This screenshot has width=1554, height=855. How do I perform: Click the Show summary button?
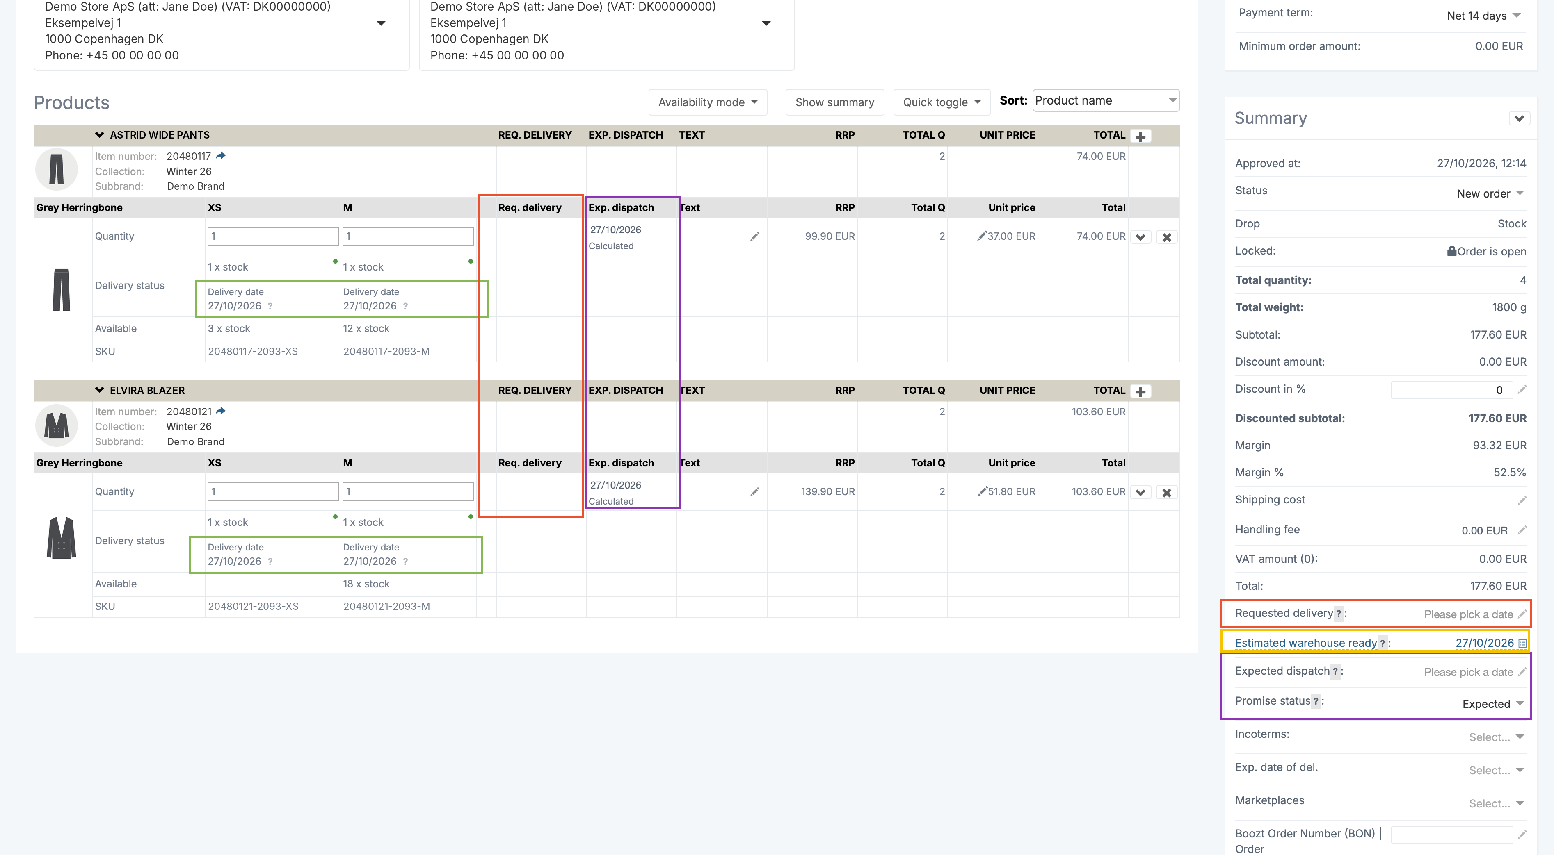click(x=834, y=102)
